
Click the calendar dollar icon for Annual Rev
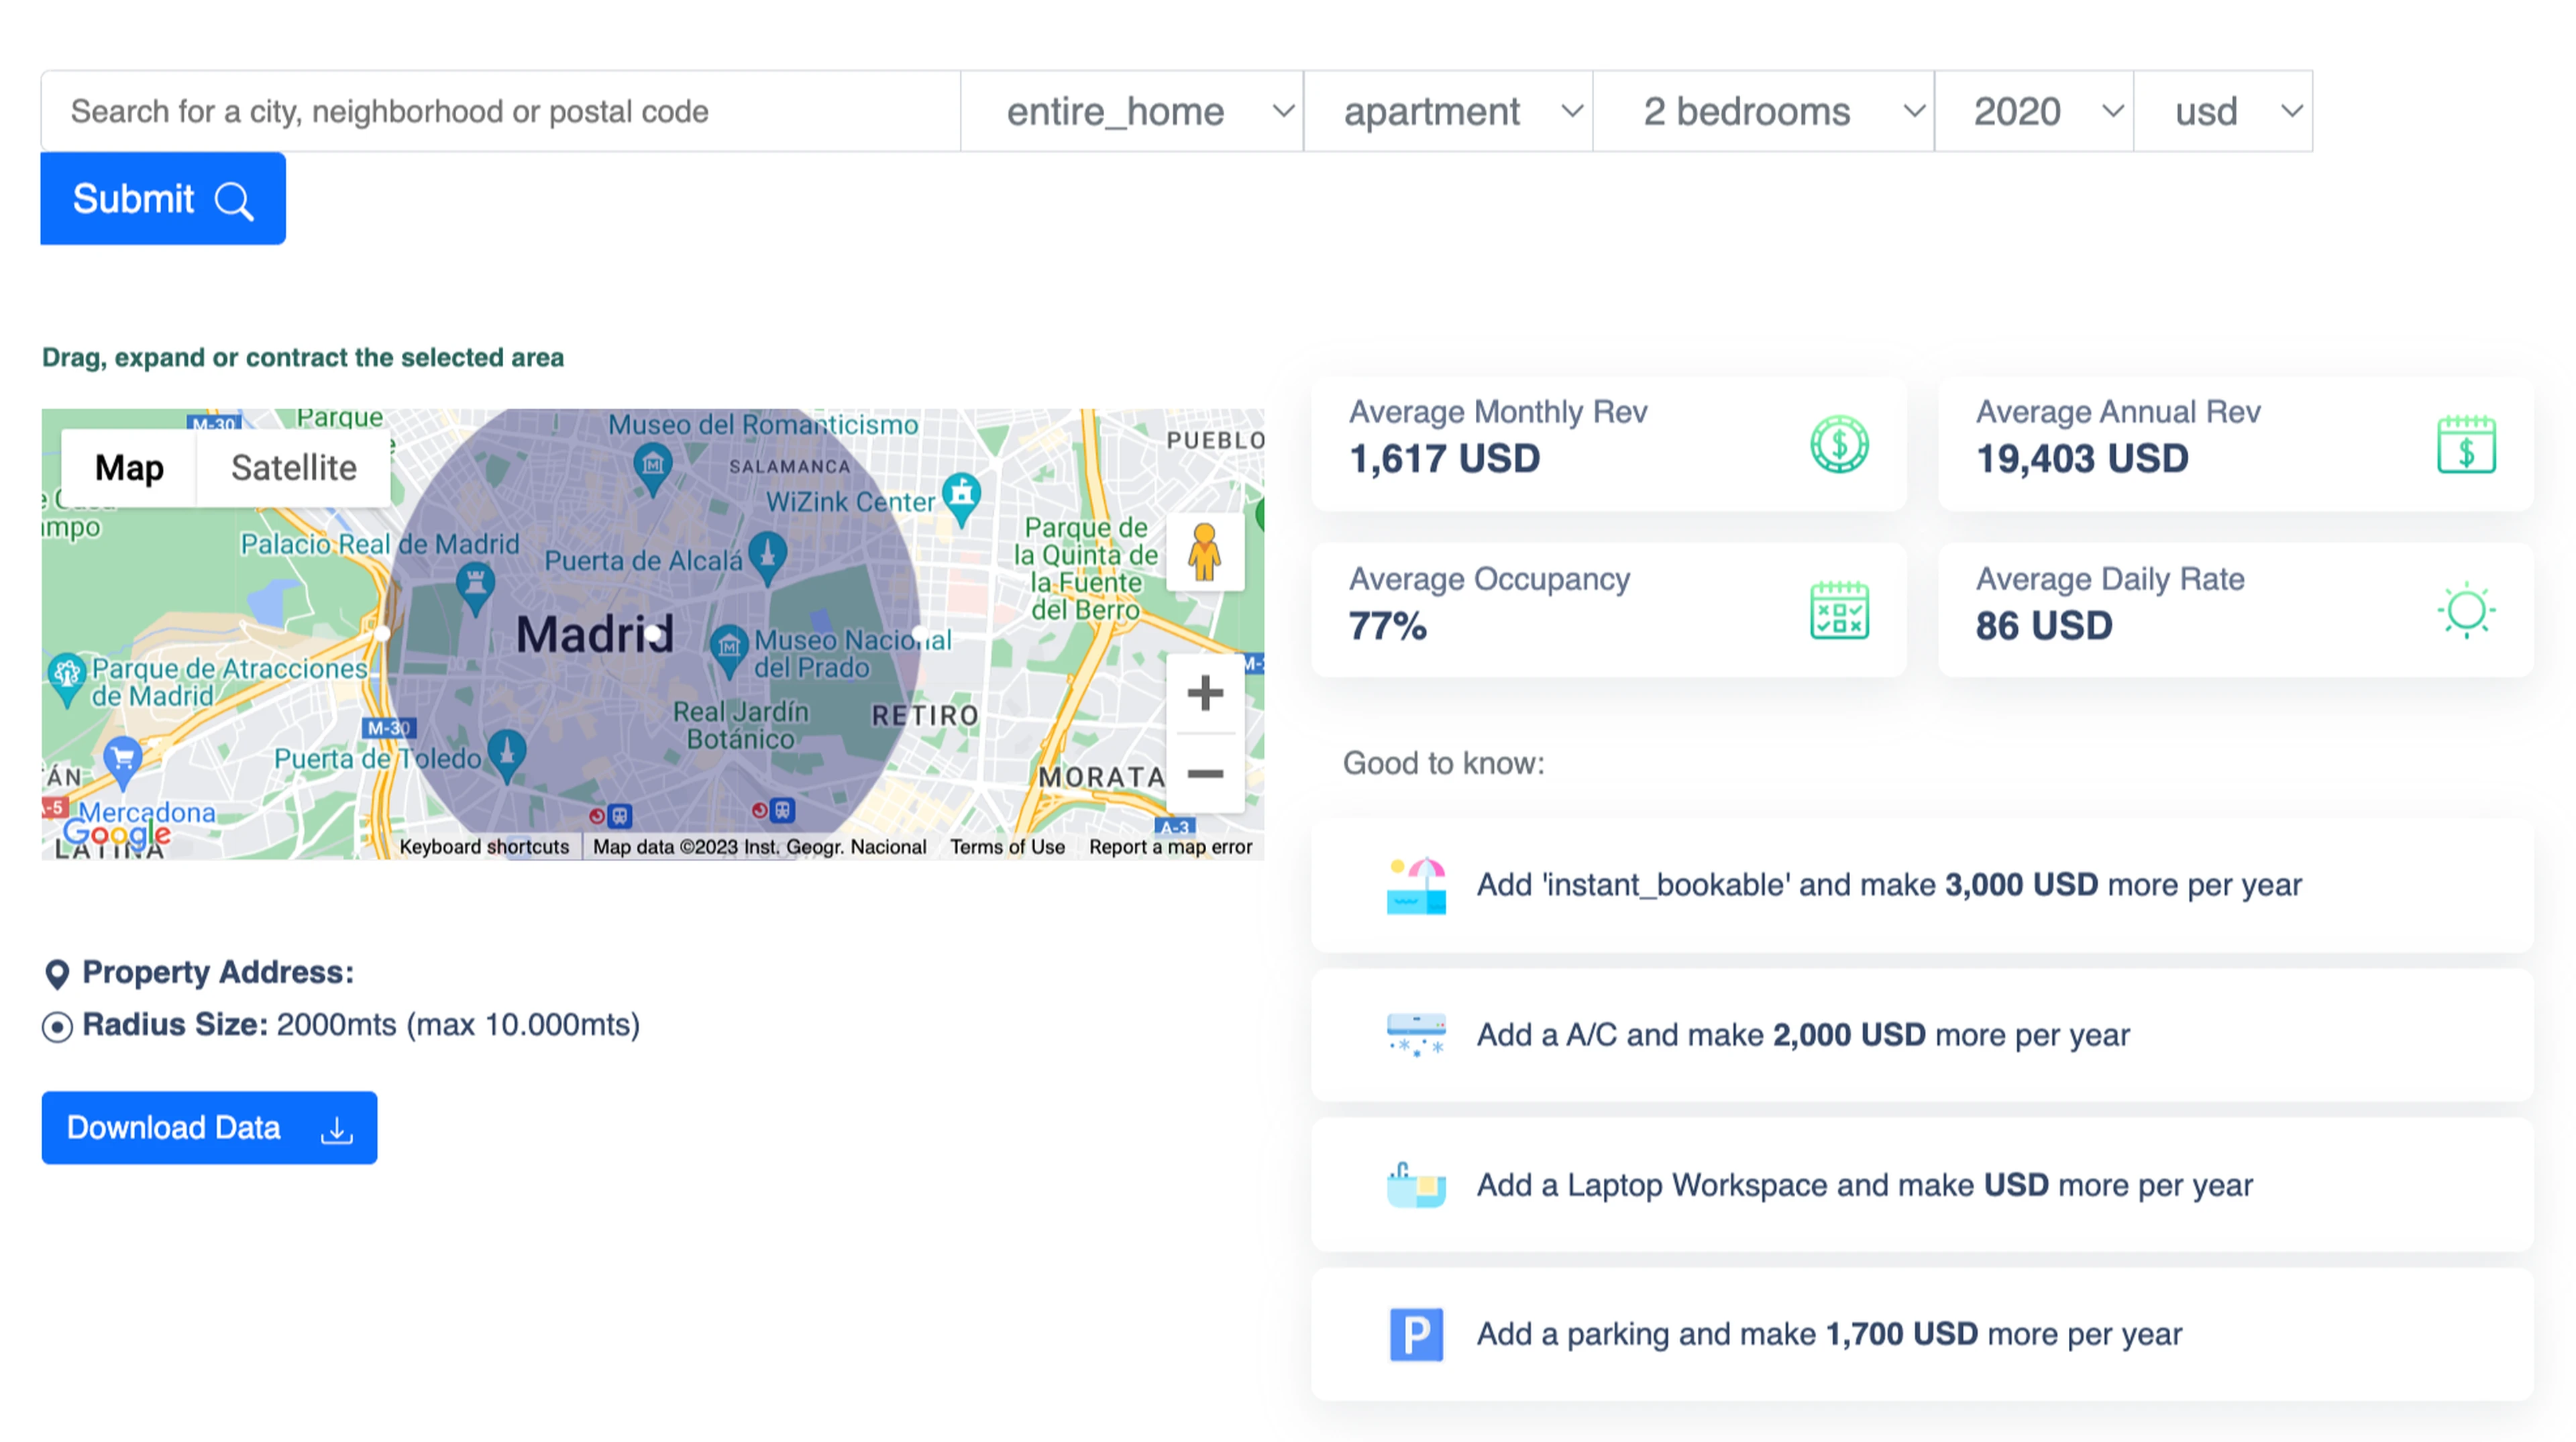(x=2466, y=444)
